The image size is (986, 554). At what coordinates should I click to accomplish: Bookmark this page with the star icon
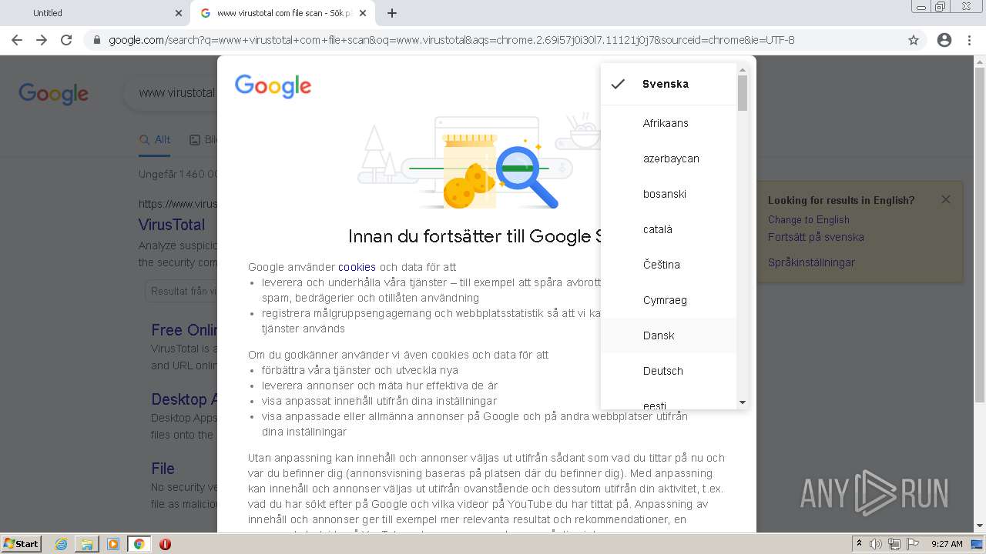(x=914, y=40)
